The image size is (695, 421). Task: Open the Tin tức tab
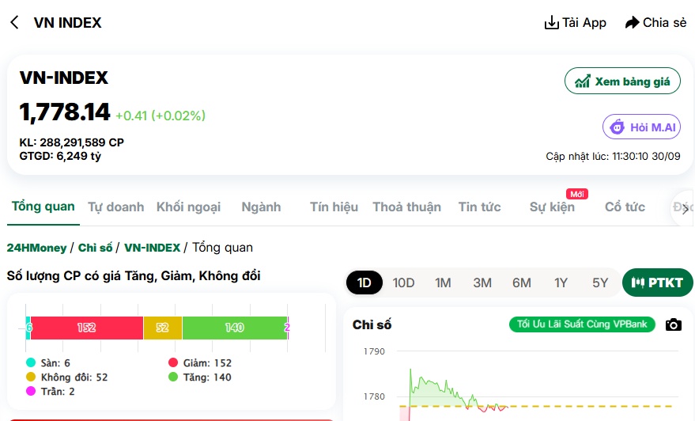tap(479, 207)
